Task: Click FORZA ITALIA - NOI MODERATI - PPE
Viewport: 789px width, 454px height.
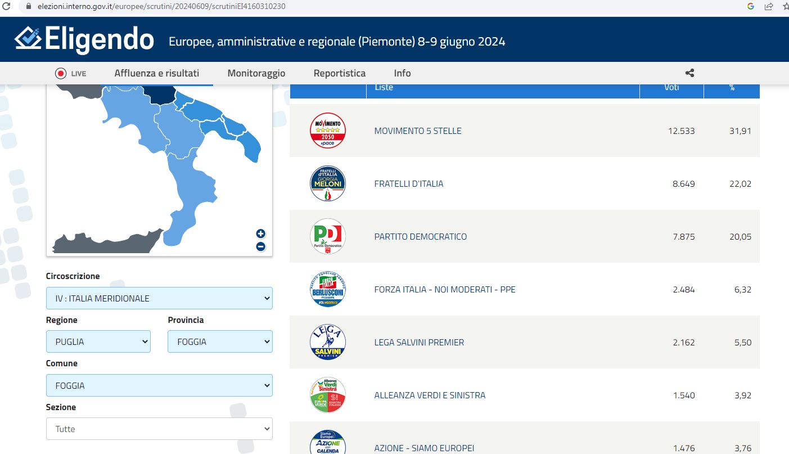Action: pos(445,289)
